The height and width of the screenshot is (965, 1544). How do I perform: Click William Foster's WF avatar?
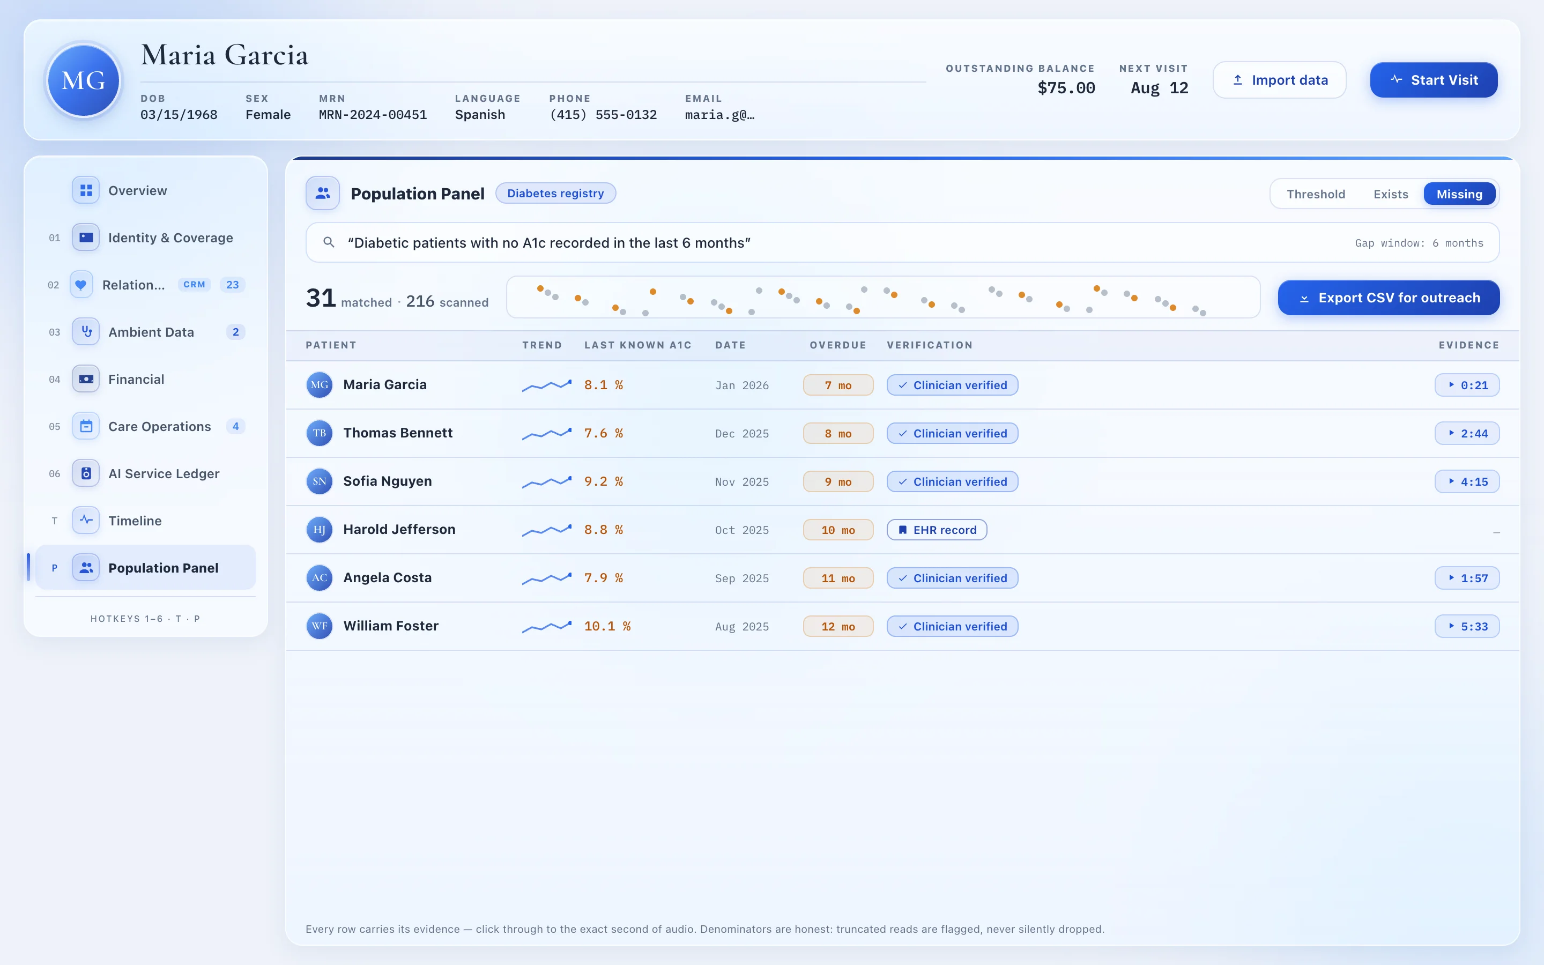[x=320, y=626]
